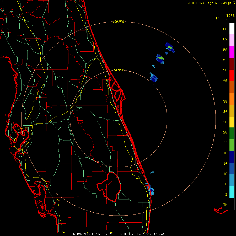The height and width of the screenshot is (236, 236).
Task: Click the light pink legend swatch
Action: (232, 40)
